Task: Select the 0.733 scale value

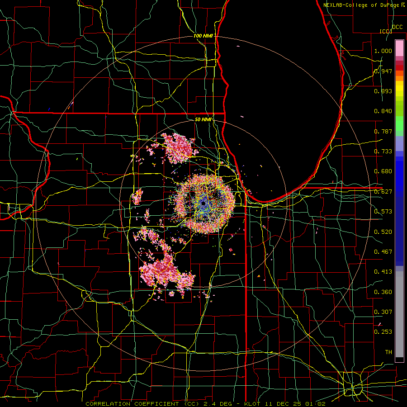Action: (383, 151)
